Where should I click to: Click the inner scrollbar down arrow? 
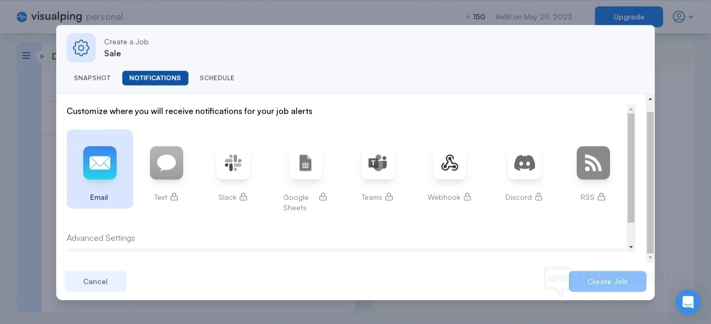coord(631,247)
